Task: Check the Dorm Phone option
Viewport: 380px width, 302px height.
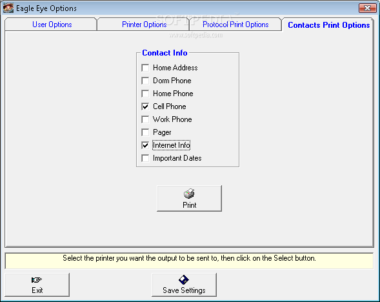Action: [145, 81]
